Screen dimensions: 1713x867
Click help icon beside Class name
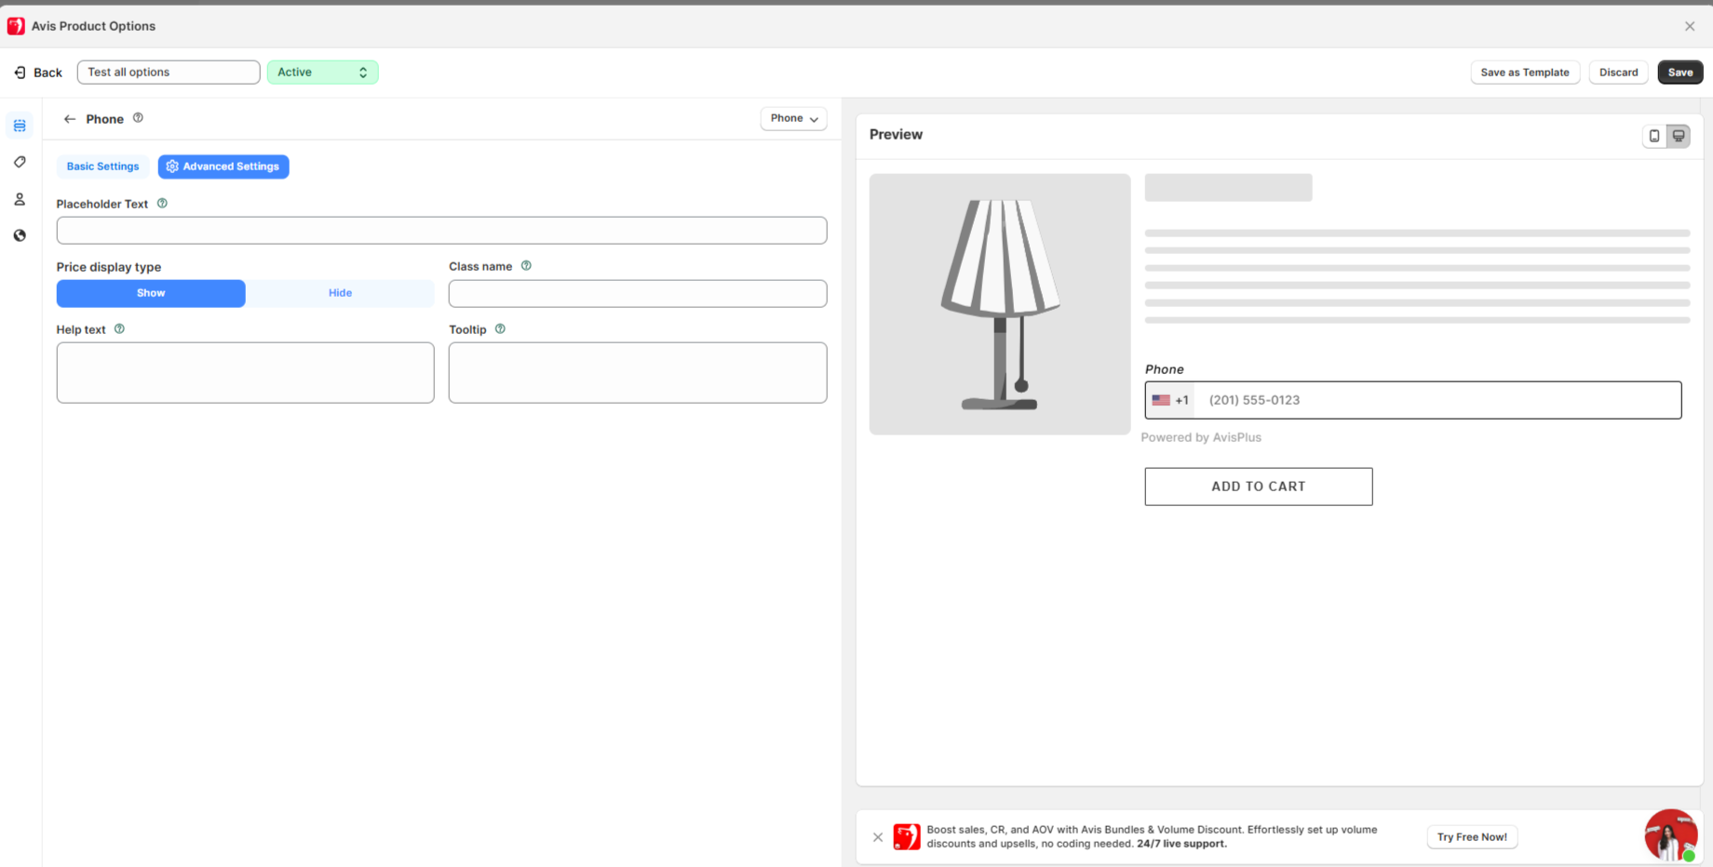tap(526, 266)
